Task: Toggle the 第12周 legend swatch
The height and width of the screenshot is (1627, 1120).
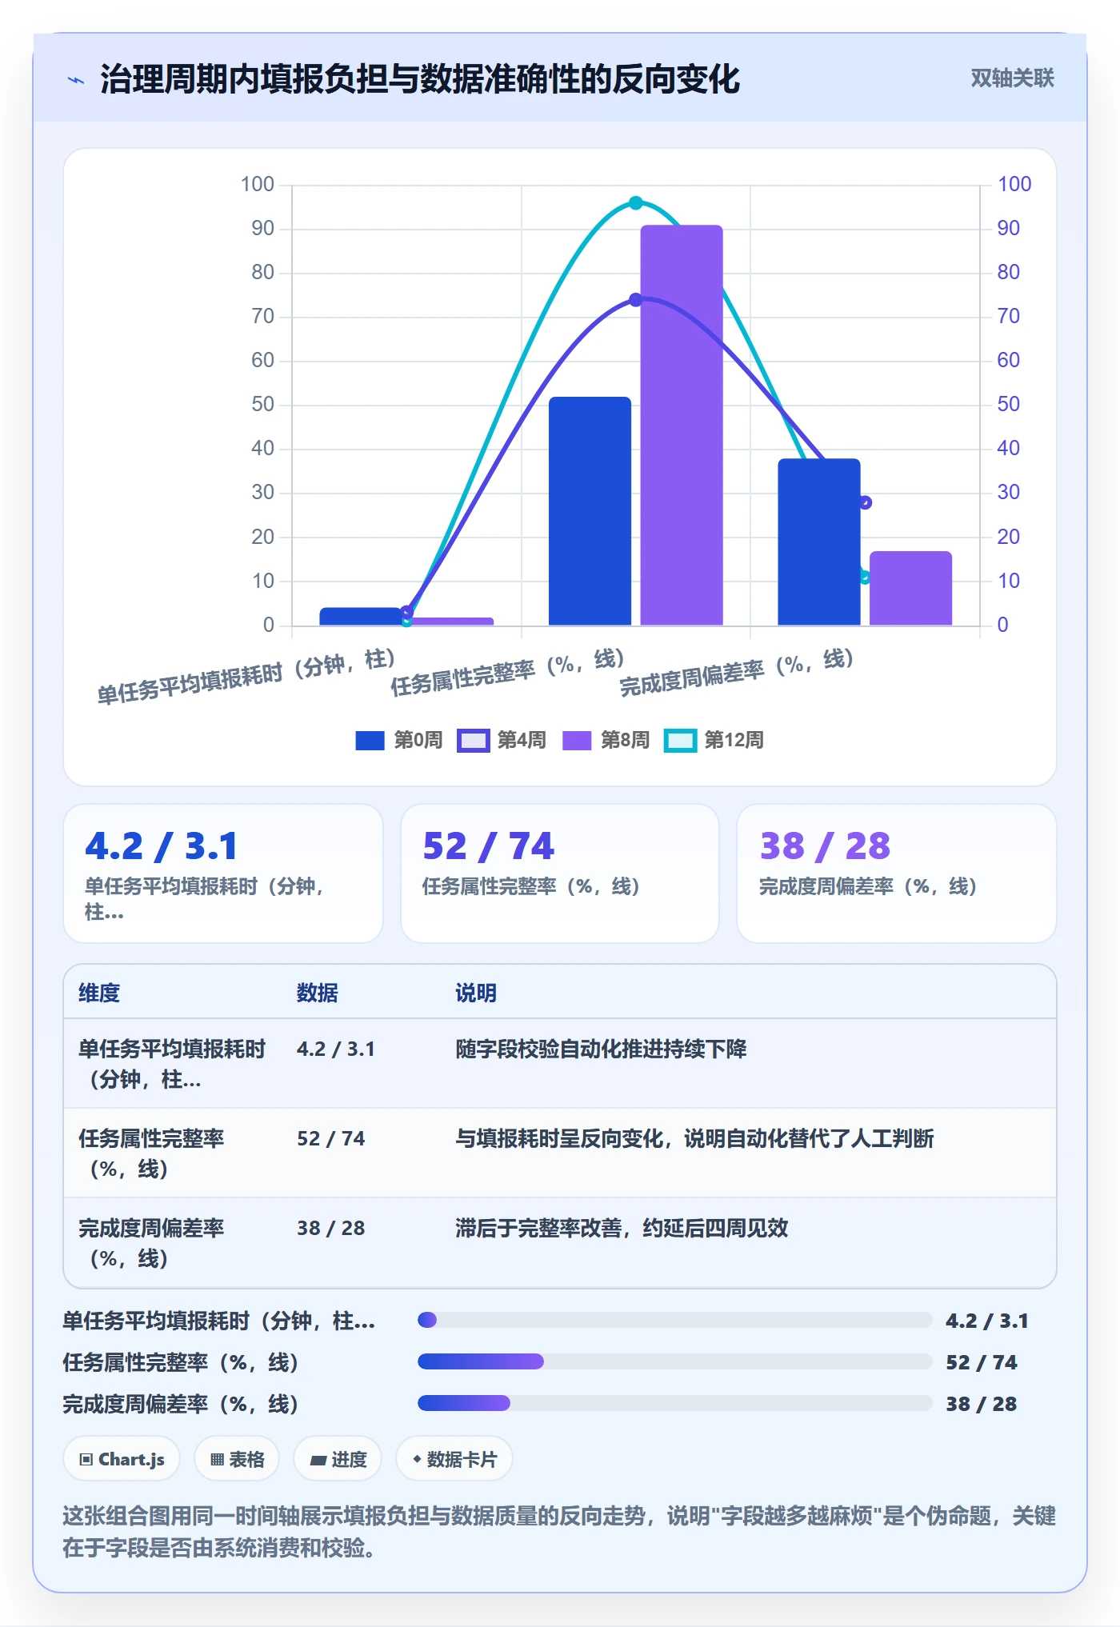Action: point(680,741)
